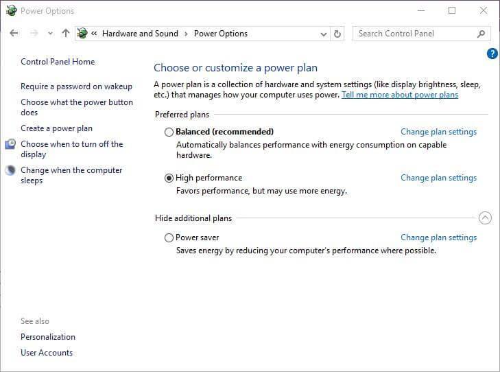
Task: Click the 'Preferred plans' section label
Action: pyautogui.click(x=182, y=115)
